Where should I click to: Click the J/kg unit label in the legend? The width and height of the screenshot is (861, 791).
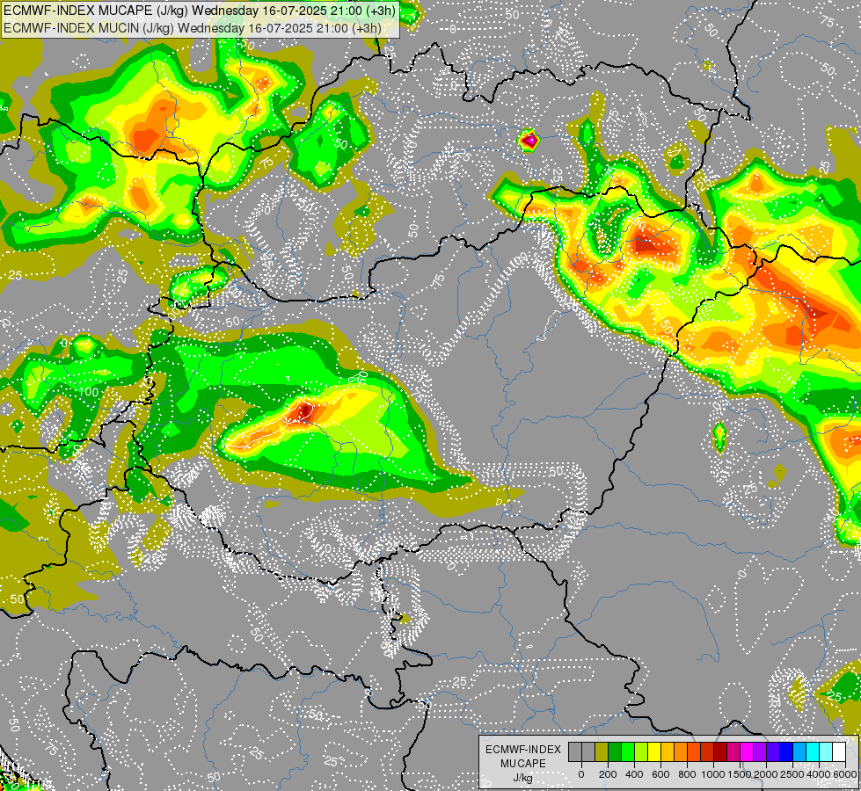[x=522, y=778]
